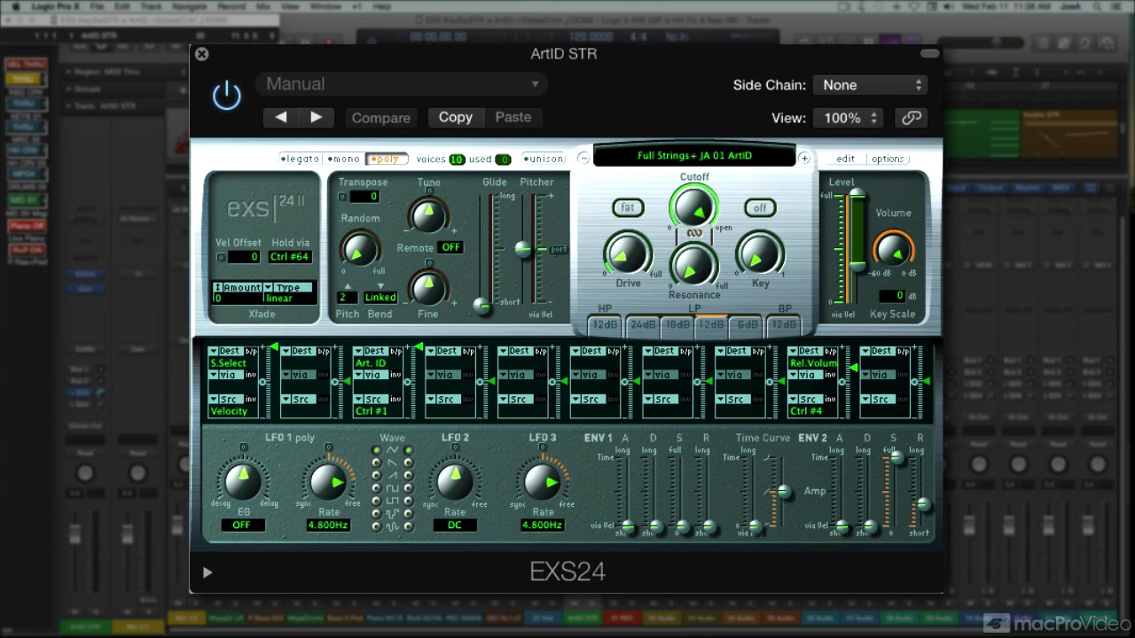Viewport: 1135px width, 638px height.
Task: Close the ArtID STR plug-in window
Action: point(201,54)
